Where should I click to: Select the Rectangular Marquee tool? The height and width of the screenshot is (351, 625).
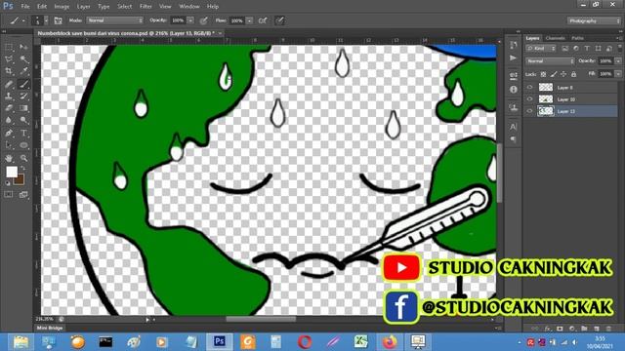click(9, 48)
